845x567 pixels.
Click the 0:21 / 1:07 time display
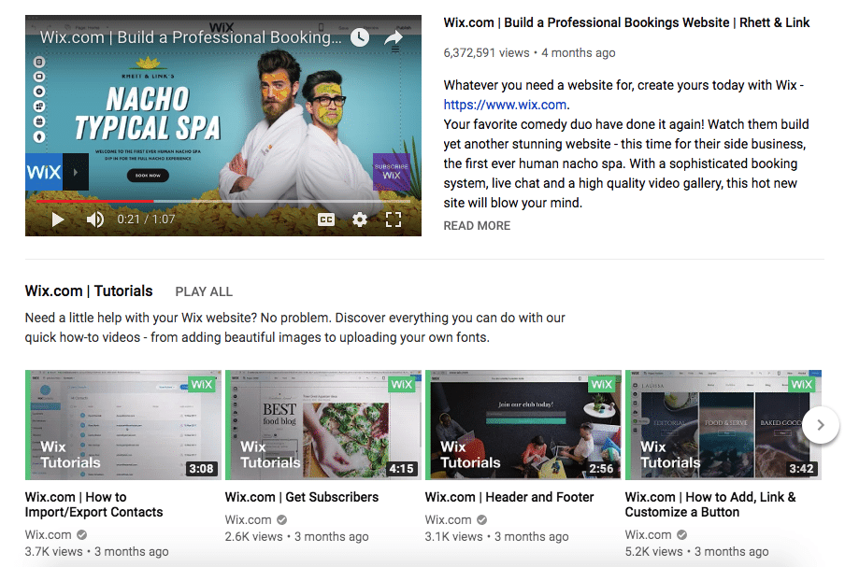(146, 220)
